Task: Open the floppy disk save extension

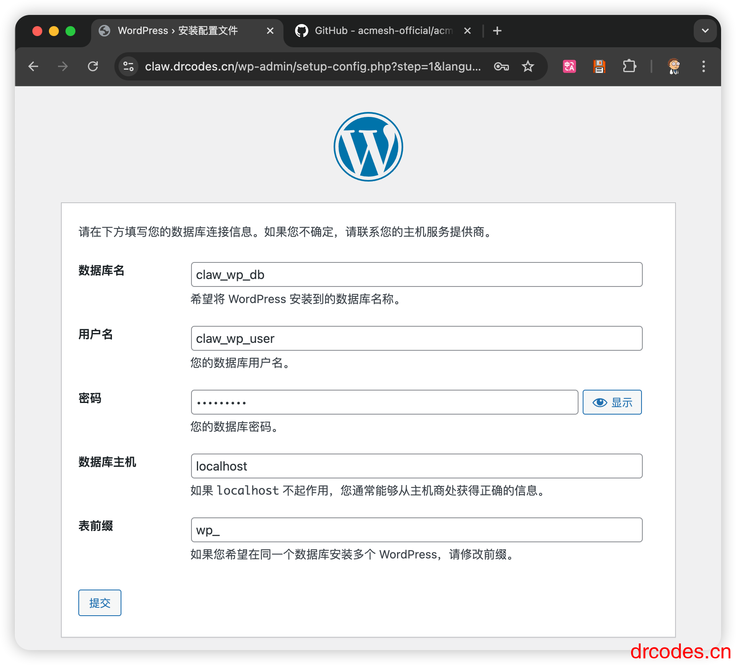Action: 599,66
